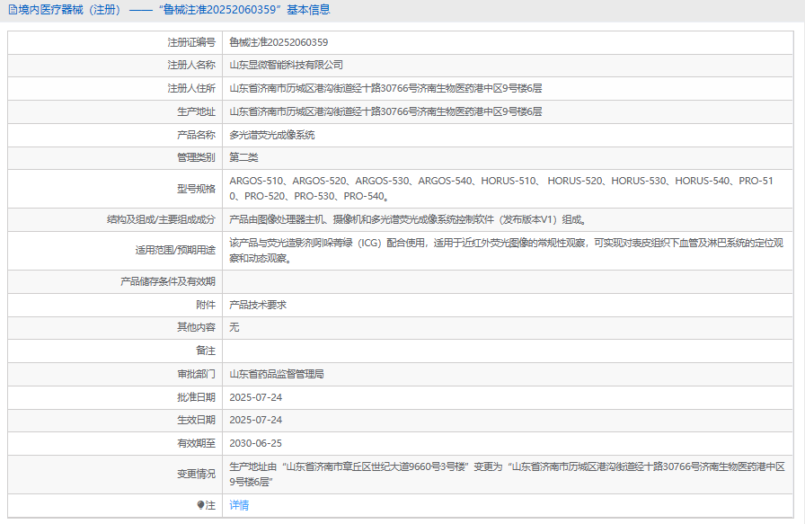Click the lightbulb icon beside 注
The image size is (805, 524).
point(201,506)
